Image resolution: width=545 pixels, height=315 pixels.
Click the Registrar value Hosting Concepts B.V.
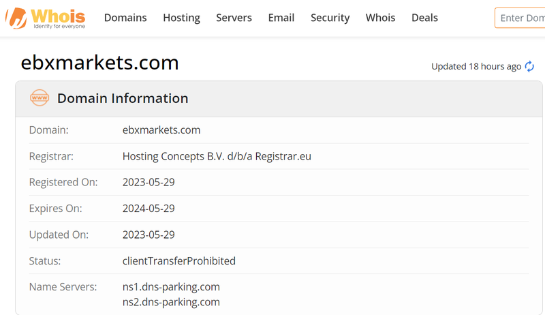click(x=217, y=156)
